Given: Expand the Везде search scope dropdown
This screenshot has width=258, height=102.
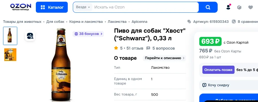Looking at the screenshot, I should coord(83,7).
